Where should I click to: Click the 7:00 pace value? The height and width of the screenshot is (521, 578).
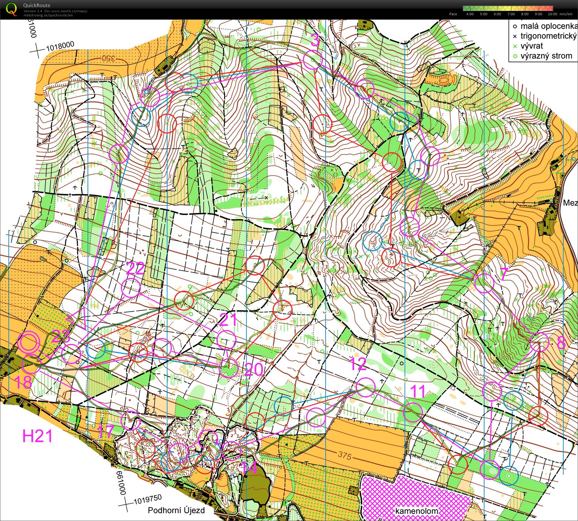coord(511,14)
